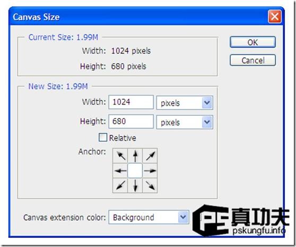Open the Height units pixels dropdown
Image resolution: width=296 pixels, height=247 pixels.
click(185, 122)
